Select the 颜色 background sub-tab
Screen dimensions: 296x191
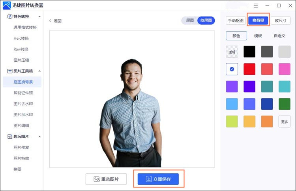tap(236, 36)
